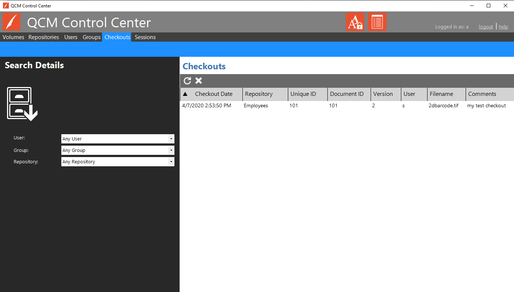This screenshot has height=292, width=514.
Task: Sort by the Repository column header
Action: pyautogui.click(x=259, y=94)
